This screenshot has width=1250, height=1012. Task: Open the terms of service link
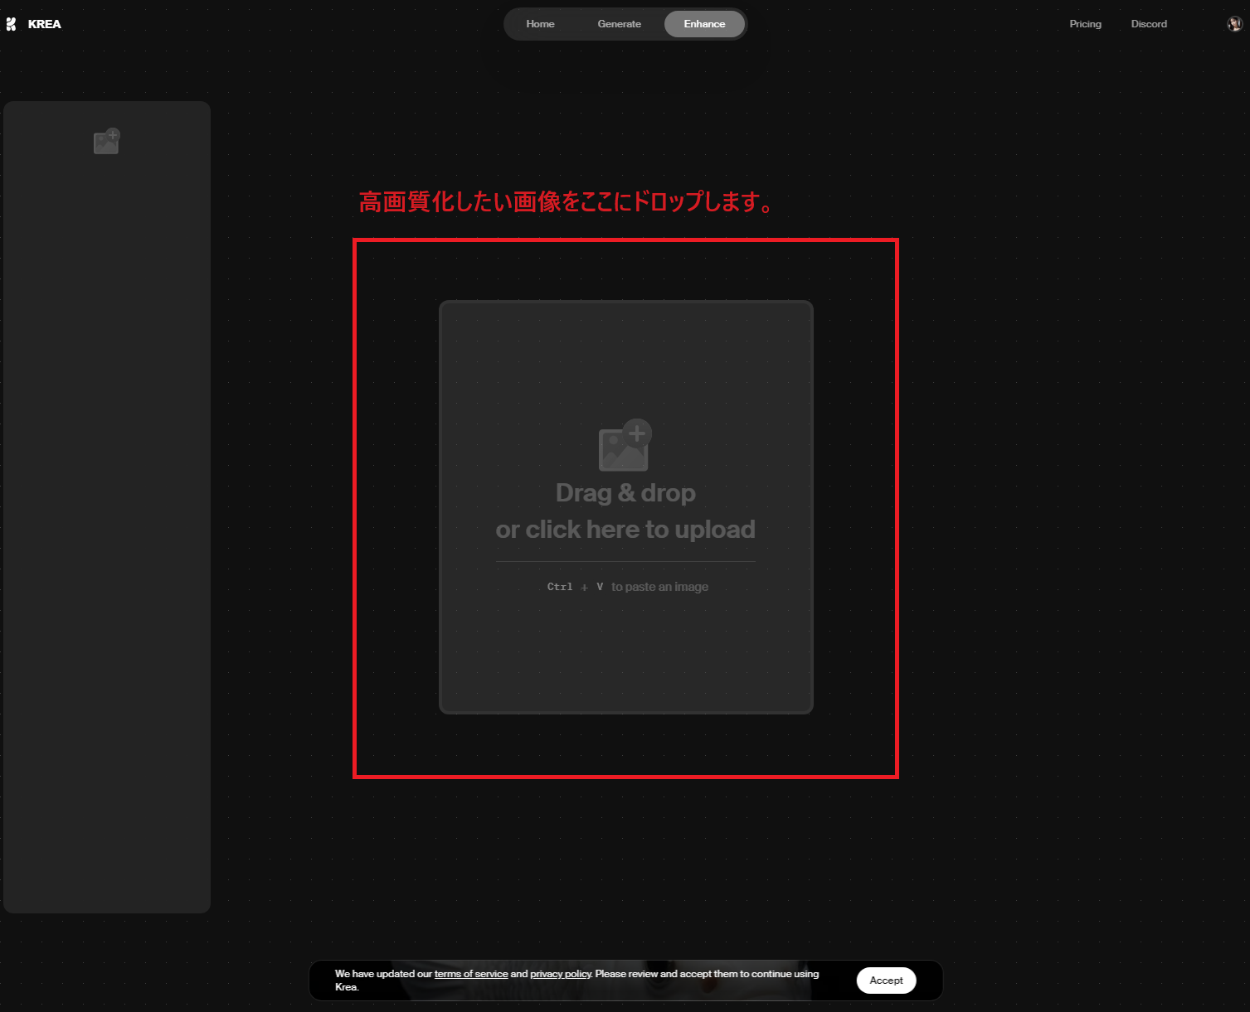tap(471, 974)
